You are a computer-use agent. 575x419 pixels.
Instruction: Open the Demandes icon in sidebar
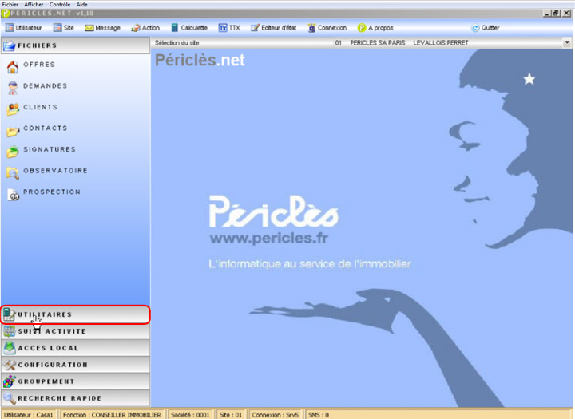pos(13,87)
